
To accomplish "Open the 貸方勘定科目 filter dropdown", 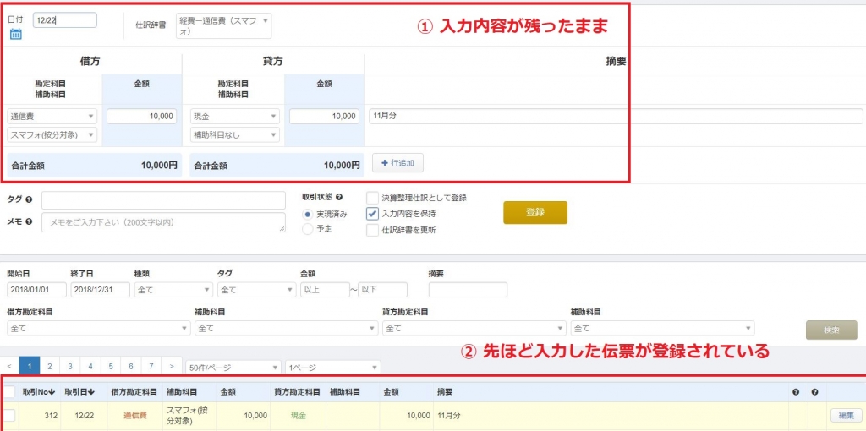I will pos(474,329).
